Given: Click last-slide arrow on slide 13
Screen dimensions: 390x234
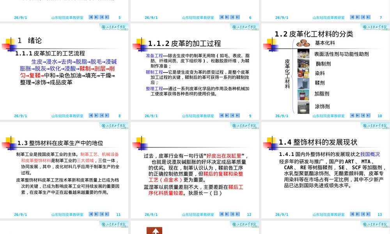Looking at the screenshot, I should tap(369, 214).
